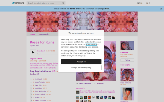
Task: Click the search magnifier icon
Action: click(63, 3)
